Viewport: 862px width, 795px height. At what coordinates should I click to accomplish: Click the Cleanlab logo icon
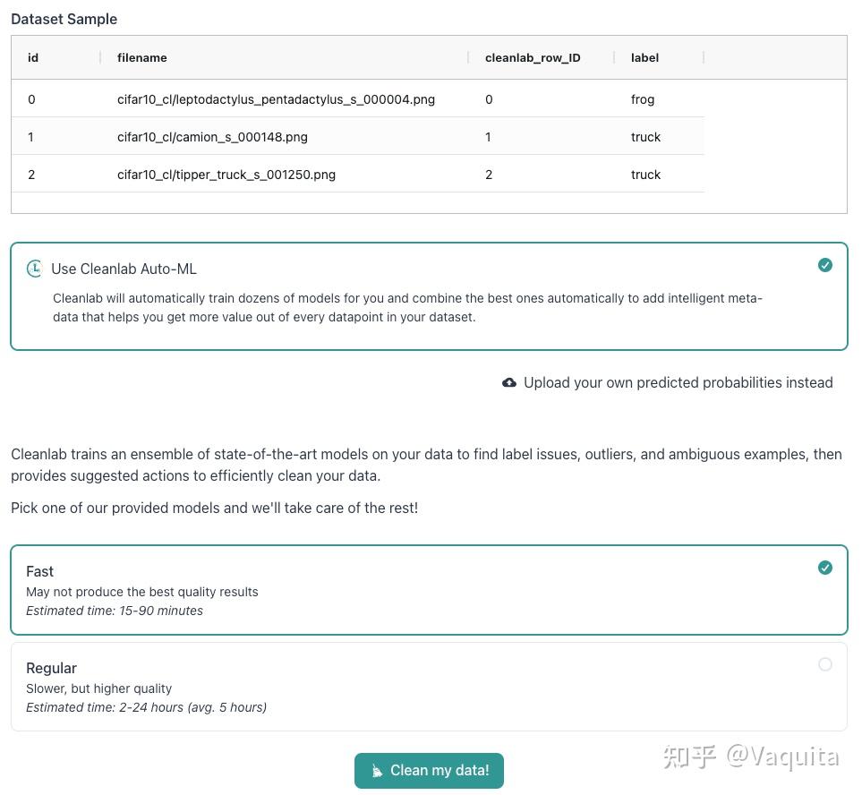(34, 269)
